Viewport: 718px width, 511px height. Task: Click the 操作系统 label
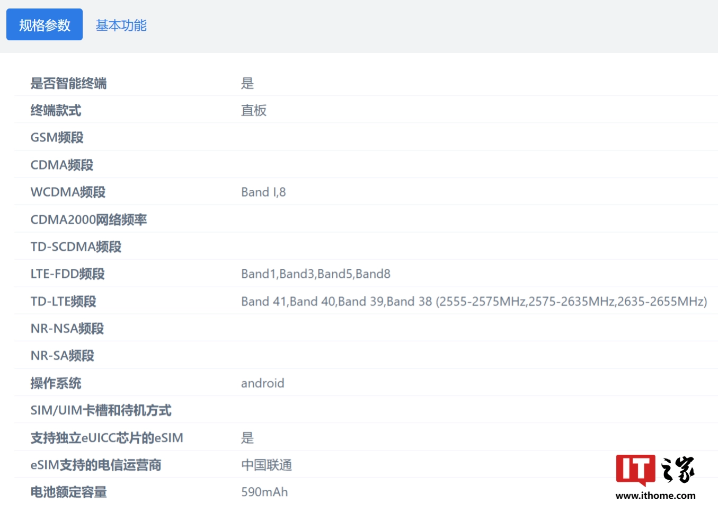(x=56, y=383)
